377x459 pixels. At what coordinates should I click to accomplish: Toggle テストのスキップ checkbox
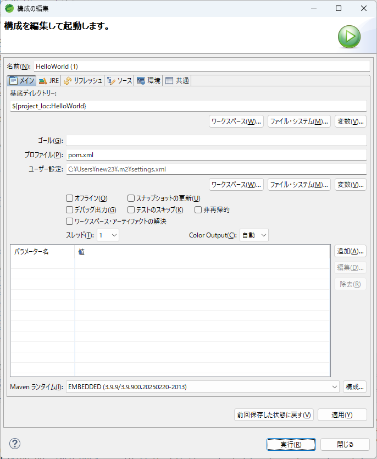[131, 210]
